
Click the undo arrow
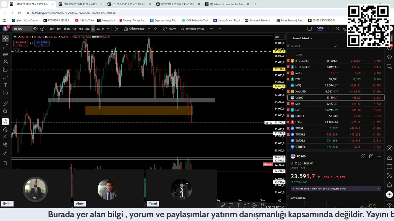(211, 29)
